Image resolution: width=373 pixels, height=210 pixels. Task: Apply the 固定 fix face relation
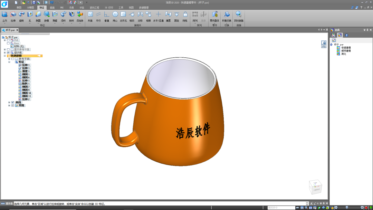[176, 17]
